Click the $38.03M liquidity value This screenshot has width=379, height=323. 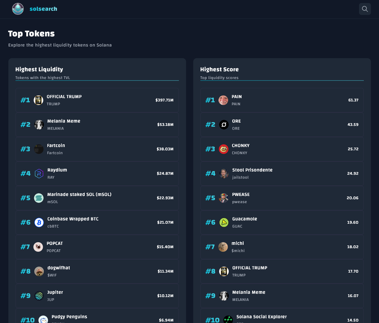[x=165, y=149]
